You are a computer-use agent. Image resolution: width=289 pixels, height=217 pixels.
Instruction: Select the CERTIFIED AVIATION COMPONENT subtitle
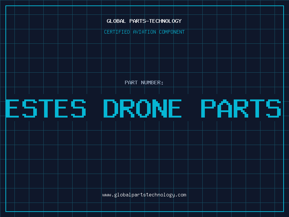144,32
